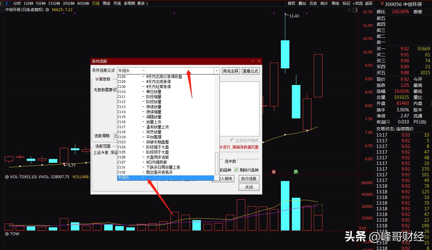Choose C118 突然放量 formula
432x250 pixels.
tap(166, 132)
